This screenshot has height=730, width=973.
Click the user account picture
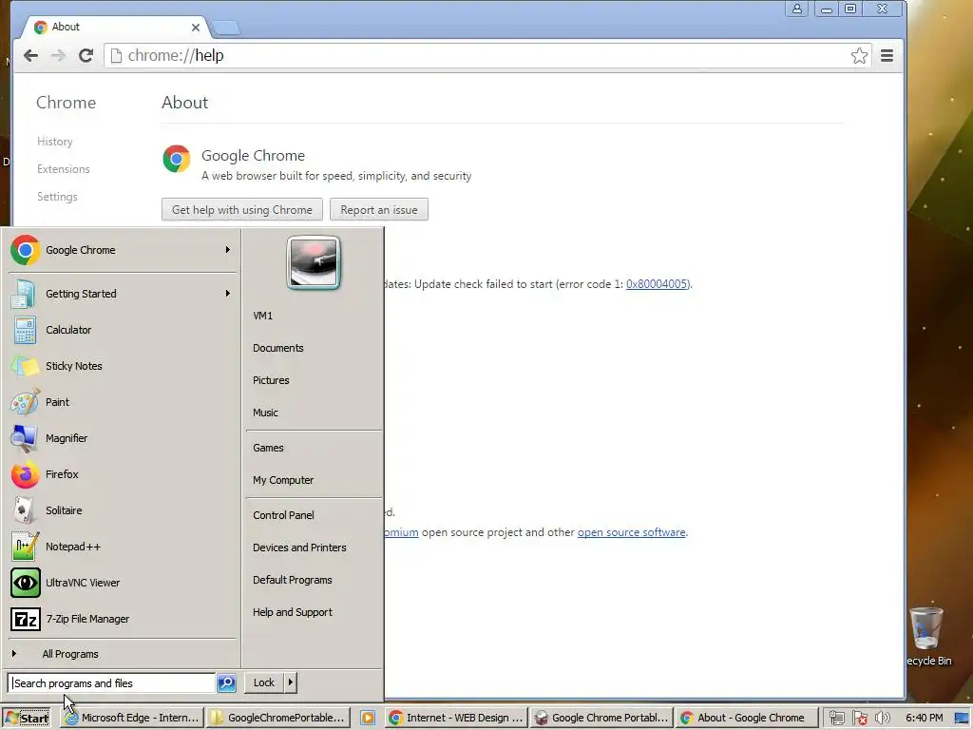coord(314,262)
